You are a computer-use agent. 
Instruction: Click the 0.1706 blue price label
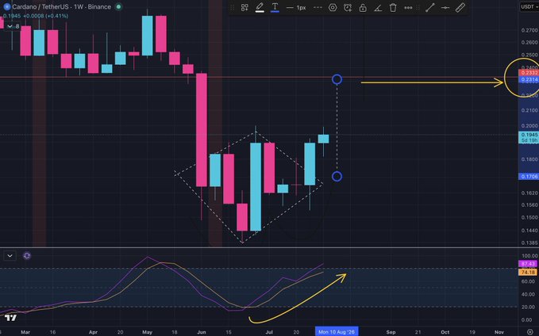(x=529, y=177)
